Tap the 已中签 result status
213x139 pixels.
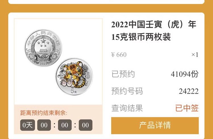pyautogui.click(x=187, y=108)
